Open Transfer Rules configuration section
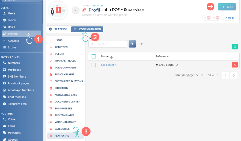 (x=65, y=61)
